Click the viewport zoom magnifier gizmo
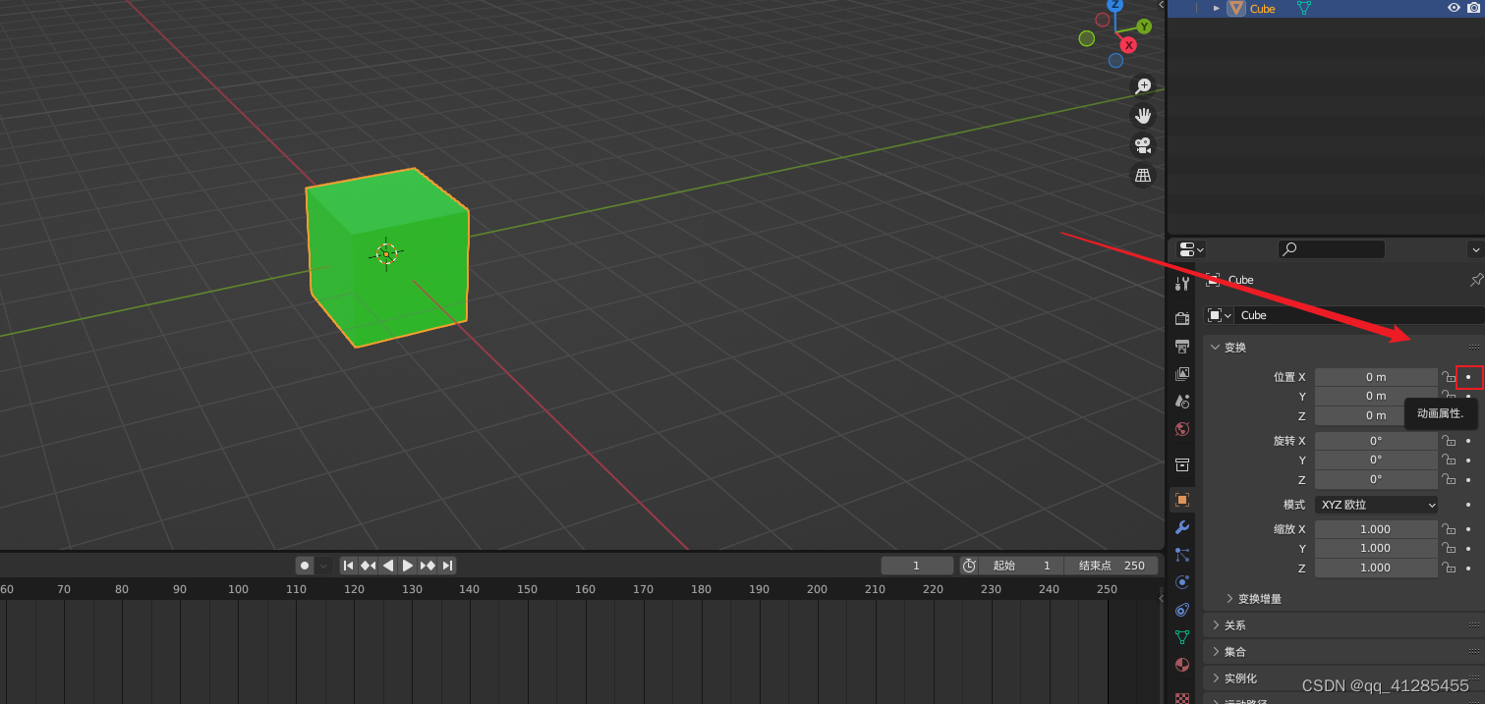This screenshot has width=1485, height=704. pos(1143,86)
